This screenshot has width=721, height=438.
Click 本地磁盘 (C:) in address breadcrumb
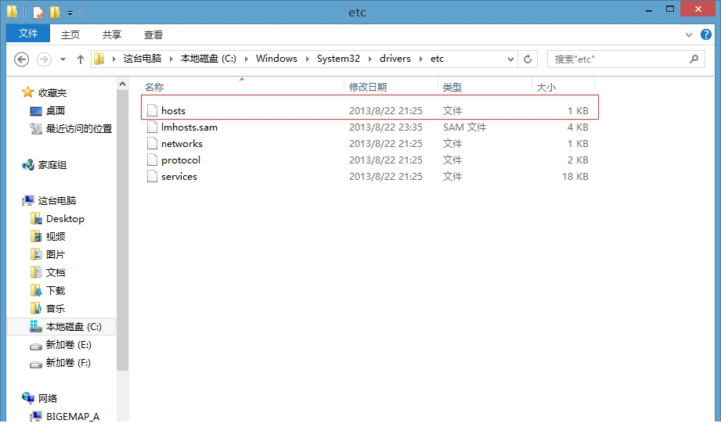208,59
